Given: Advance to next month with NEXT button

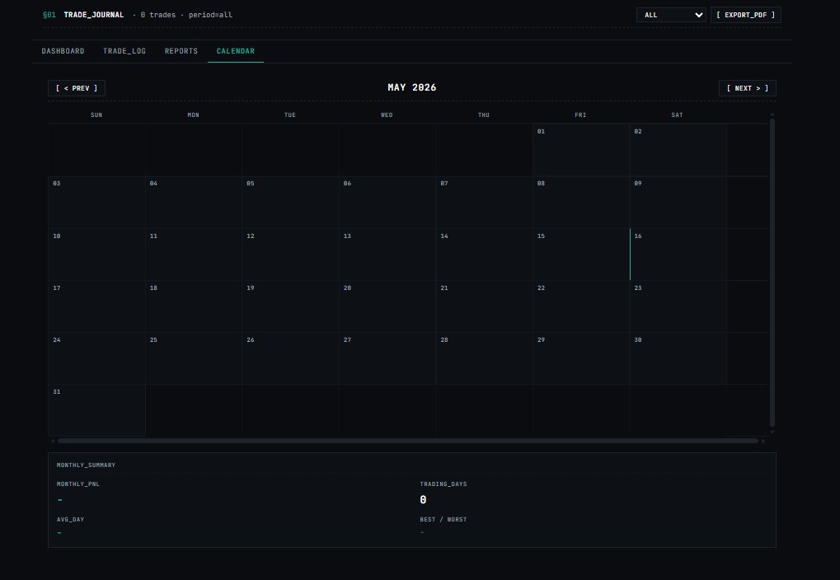Looking at the screenshot, I should tap(748, 88).
